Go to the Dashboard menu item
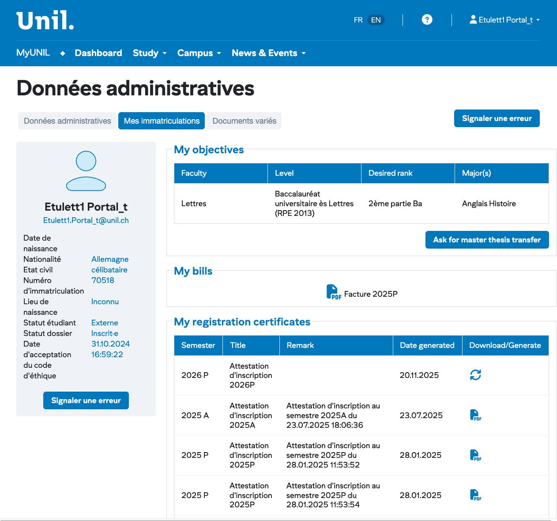This screenshot has height=521, width=557. [98, 53]
